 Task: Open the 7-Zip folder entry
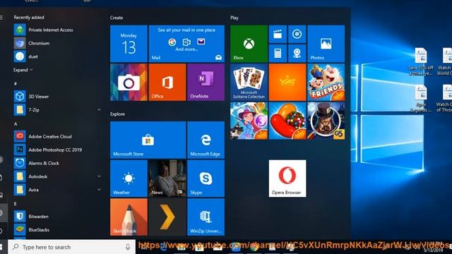[57, 110]
